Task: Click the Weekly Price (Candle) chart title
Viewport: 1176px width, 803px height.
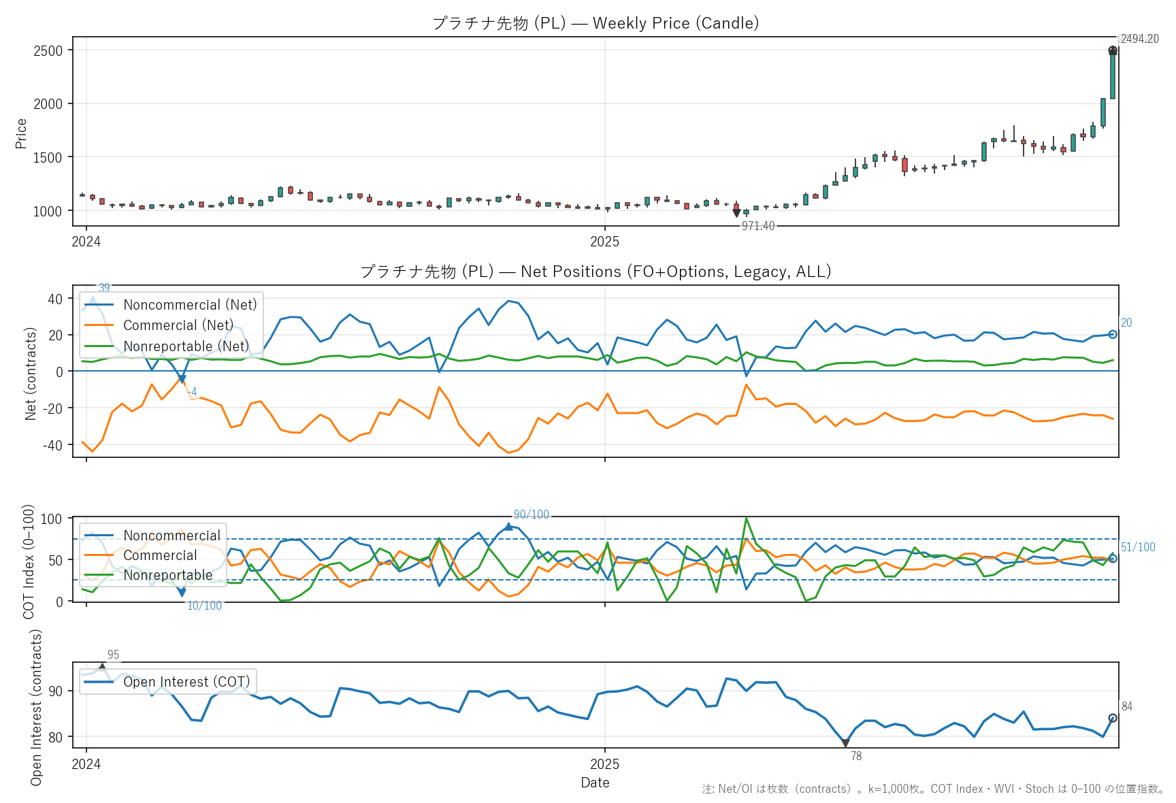Action: 595,23
